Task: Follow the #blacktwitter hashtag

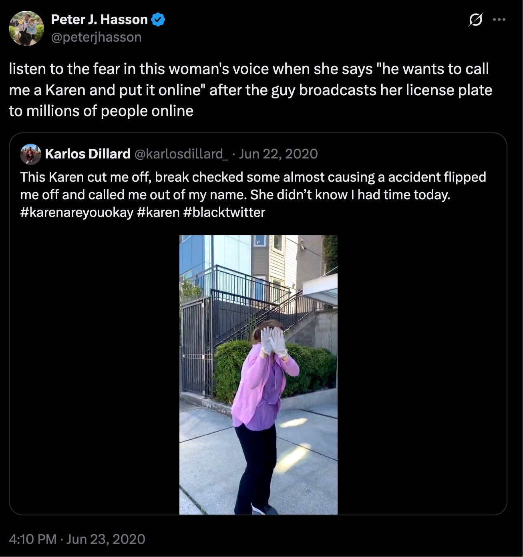Action: coord(224,212)
